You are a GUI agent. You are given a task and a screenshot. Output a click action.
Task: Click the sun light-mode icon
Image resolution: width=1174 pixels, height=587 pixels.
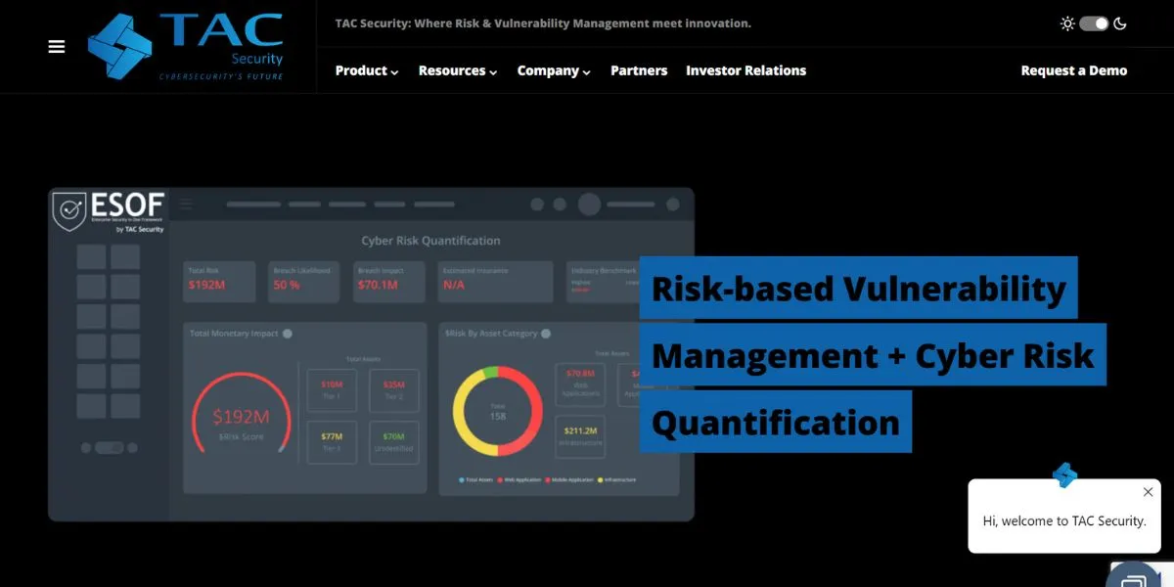1067,23
